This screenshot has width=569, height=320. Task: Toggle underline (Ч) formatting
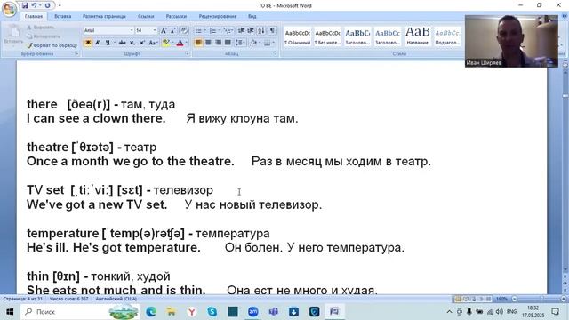[x=108, y=43]
